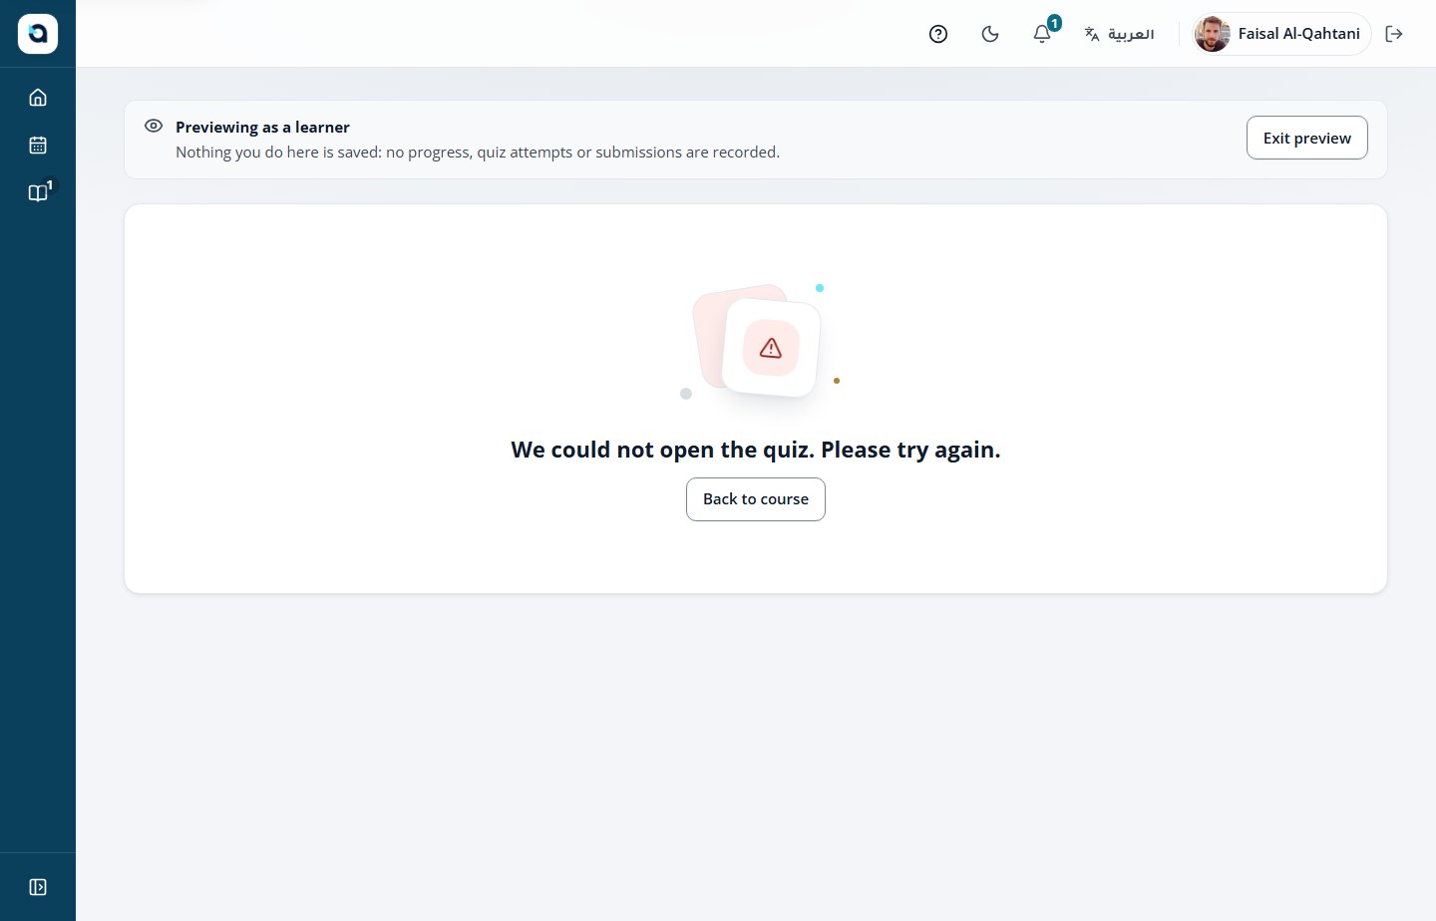This screenshot has height=921, width=1436.
Task: Toggle dark mode with the moon icon
Action: (x=990, y=34)
